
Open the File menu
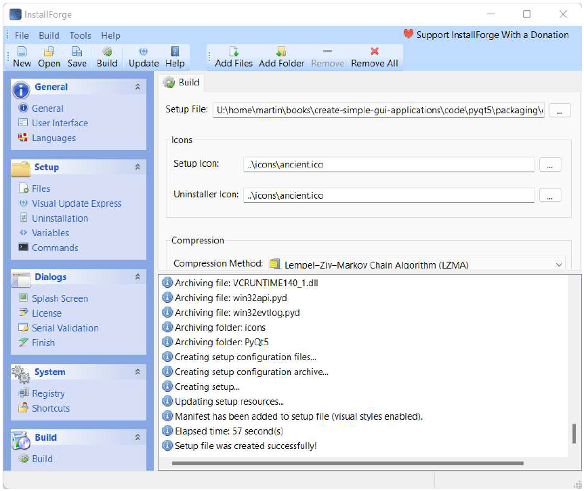tap(22, 35)
